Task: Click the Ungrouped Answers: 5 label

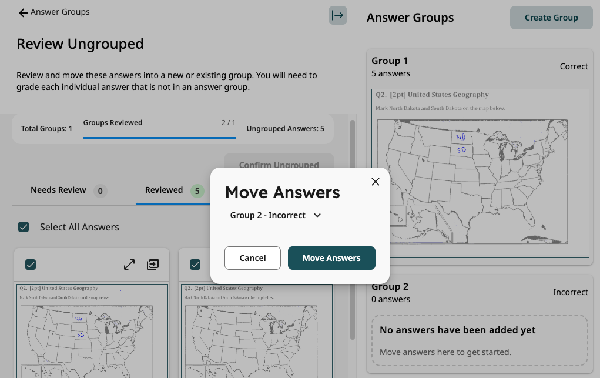Action: click(285, 129)
